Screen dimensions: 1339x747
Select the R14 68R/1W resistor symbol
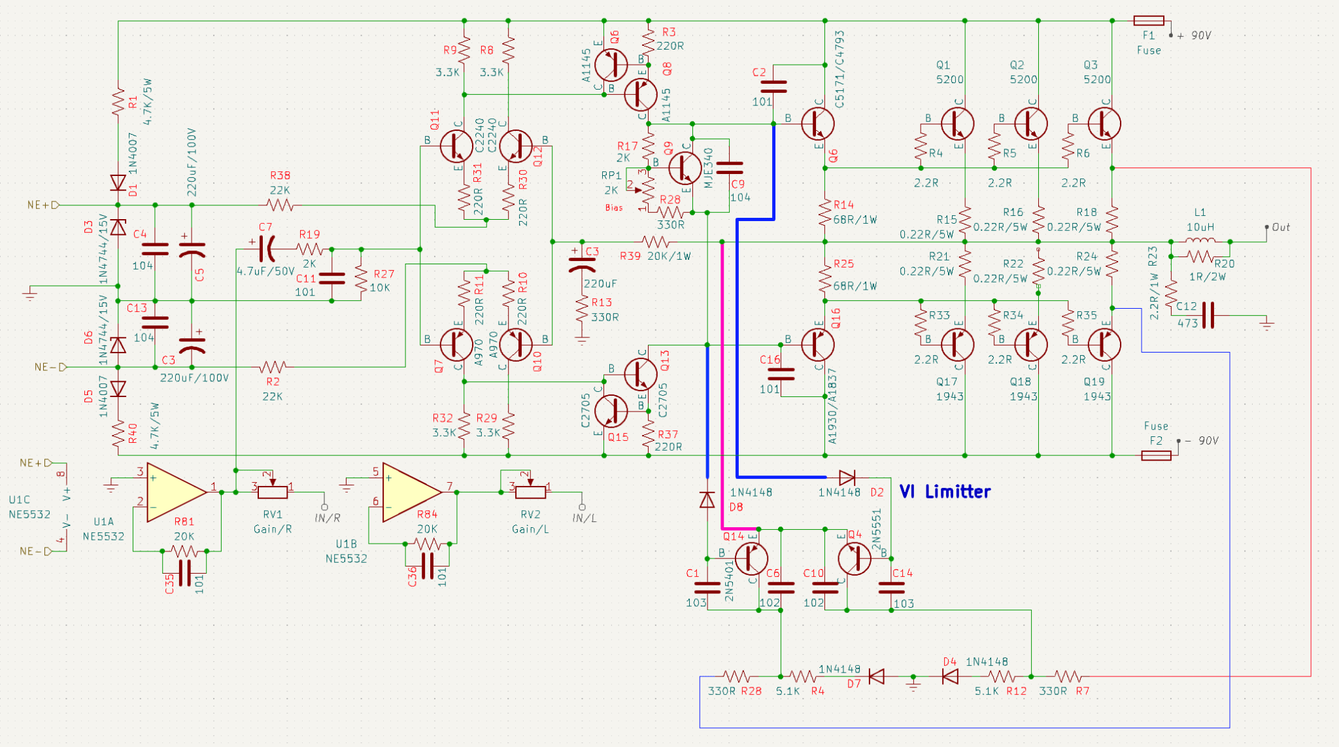pyautogui.click(x=825, y=213)
